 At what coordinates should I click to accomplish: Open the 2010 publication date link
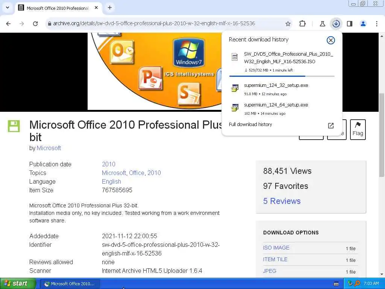click(x=109, y=164)
